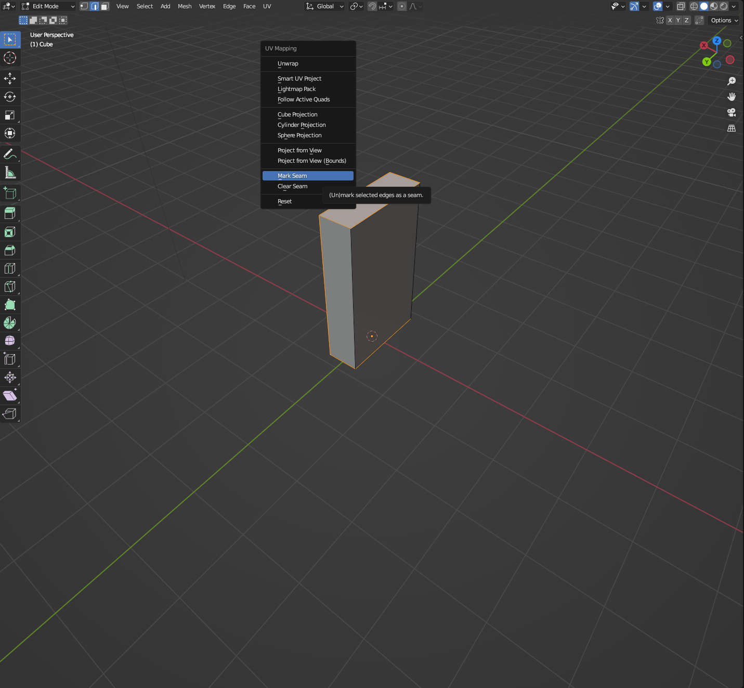
Task: Select the Measure tool
Action: click(x=10, y=172)
